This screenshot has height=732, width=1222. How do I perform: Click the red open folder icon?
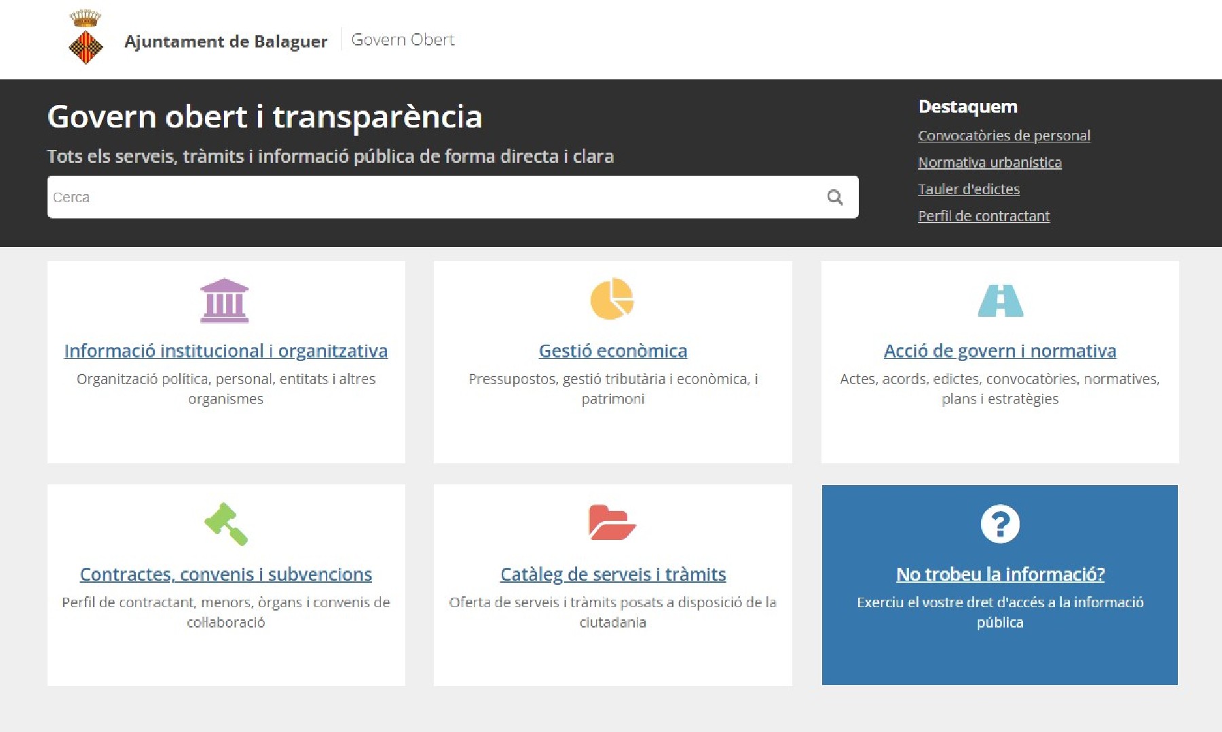click(x=612, y=522)
